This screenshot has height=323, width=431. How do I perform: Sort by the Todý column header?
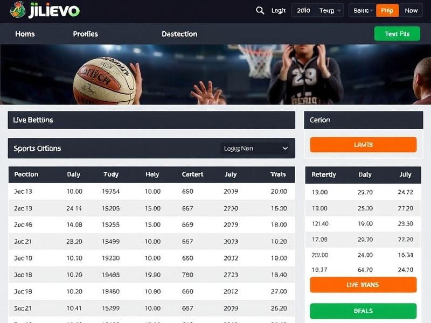tap(111, 174)
